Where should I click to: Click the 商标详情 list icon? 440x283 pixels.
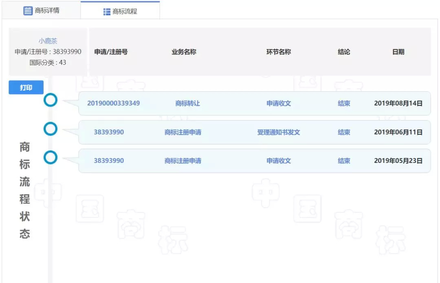28,11
